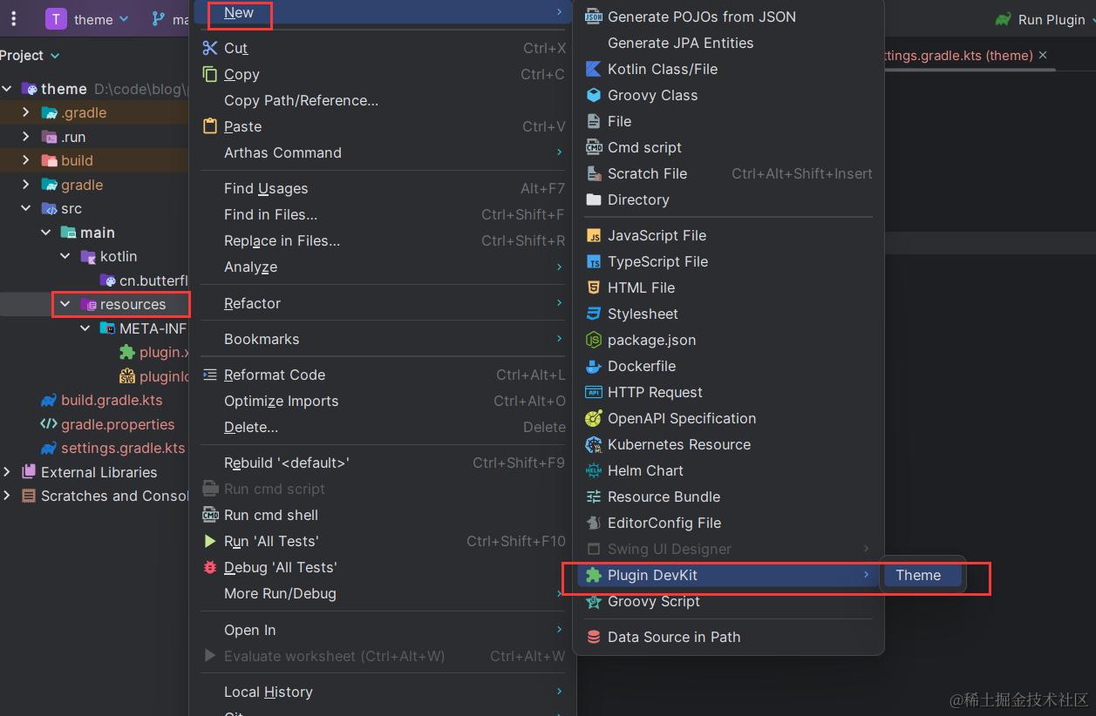Click the green Run 'All Tests' icon
The height and width of the screenshot is (716, 1096).
210,541
